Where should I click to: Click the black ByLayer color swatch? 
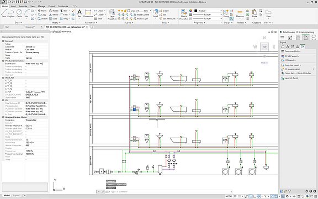(x=195, y=11)
